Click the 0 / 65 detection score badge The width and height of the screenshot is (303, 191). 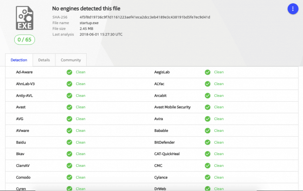point(25,40)
